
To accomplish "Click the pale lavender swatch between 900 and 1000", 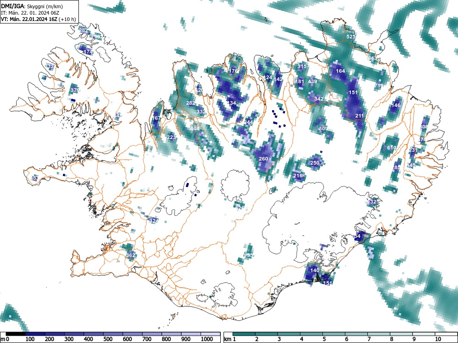I will (x=191, y=334).
